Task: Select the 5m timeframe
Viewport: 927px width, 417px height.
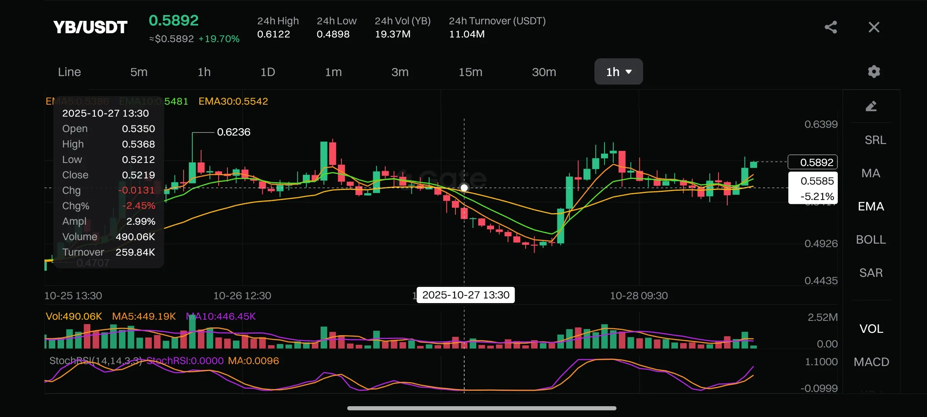Action: 139,72
